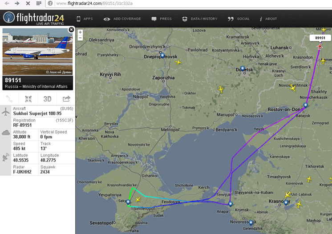This screenshot has width=332, height=234.
Task: Click the Superjet aircraft photo thumbnail
Action: 37,52
